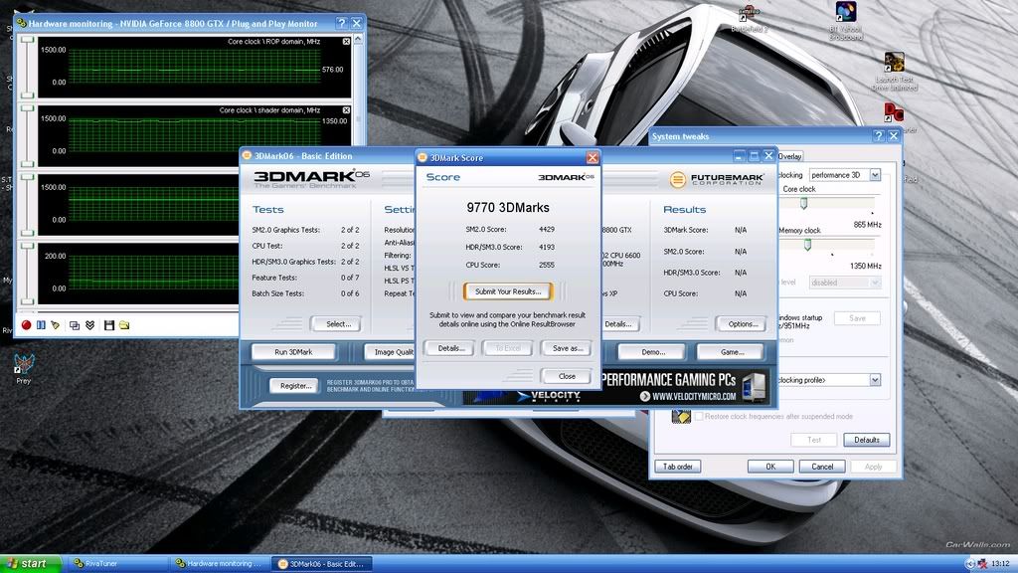Click the Core clock slider handle
1018x573 pixels.
pyautogui.click(x=803, y=203)
